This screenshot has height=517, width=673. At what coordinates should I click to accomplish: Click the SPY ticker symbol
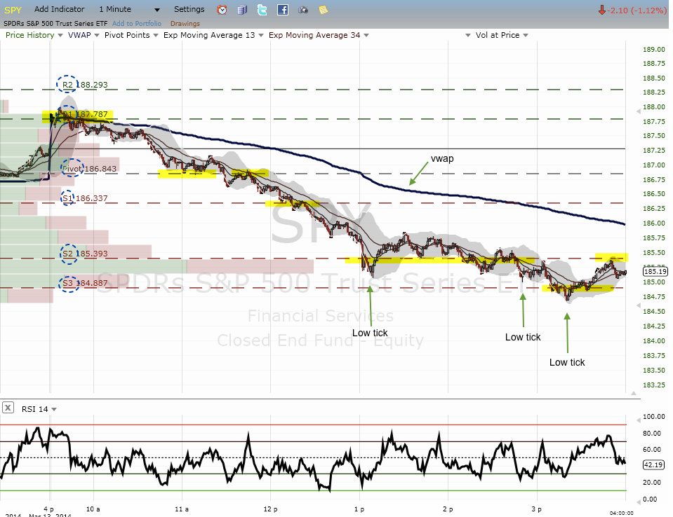(x=13, y=10)
